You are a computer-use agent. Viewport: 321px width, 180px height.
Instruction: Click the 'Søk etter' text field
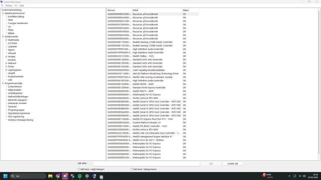click(146, 163)
